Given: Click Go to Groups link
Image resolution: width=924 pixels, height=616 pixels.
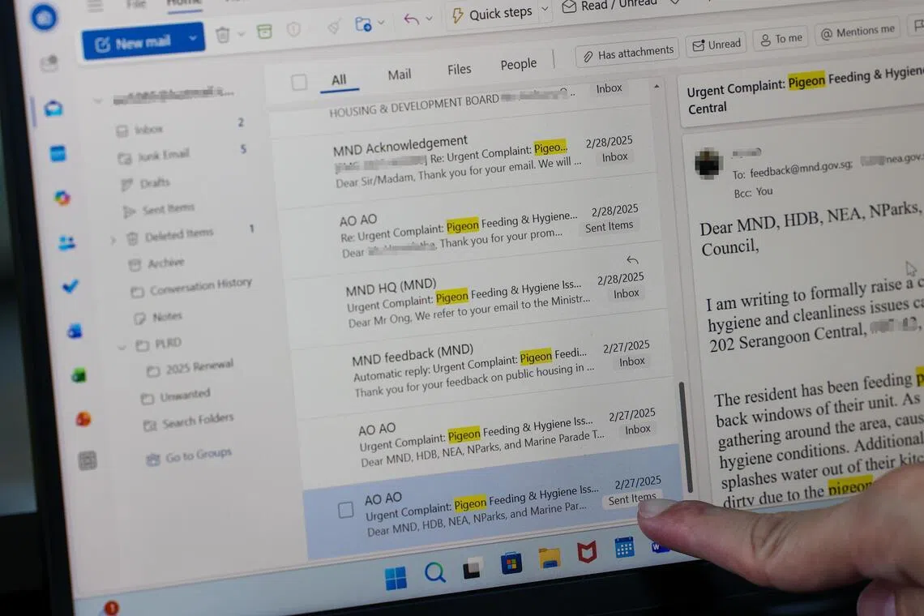Looking at the screenshot, I should [x=198, y=456].
